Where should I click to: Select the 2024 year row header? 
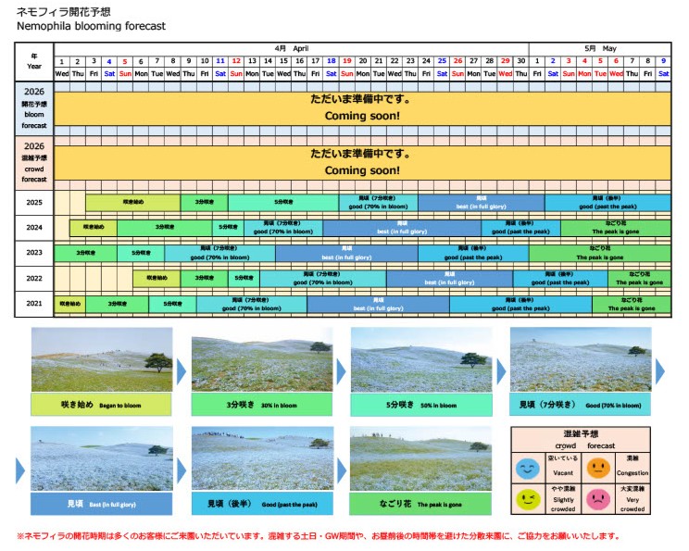pos(34,228)
